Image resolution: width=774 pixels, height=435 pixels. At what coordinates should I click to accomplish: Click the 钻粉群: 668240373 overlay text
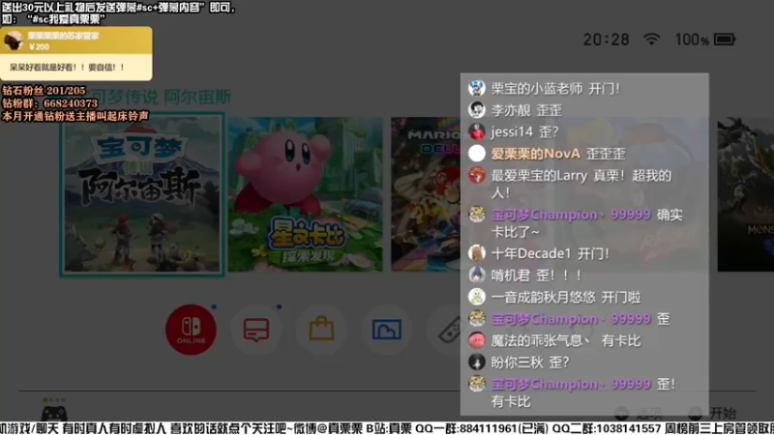[50, 103]
